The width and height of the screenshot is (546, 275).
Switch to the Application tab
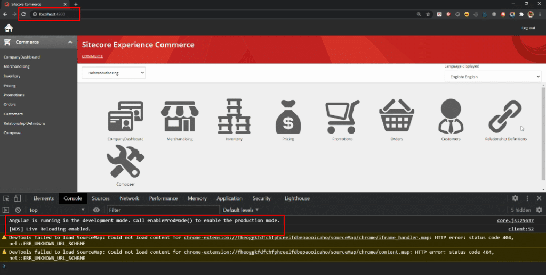click(229, 198)
